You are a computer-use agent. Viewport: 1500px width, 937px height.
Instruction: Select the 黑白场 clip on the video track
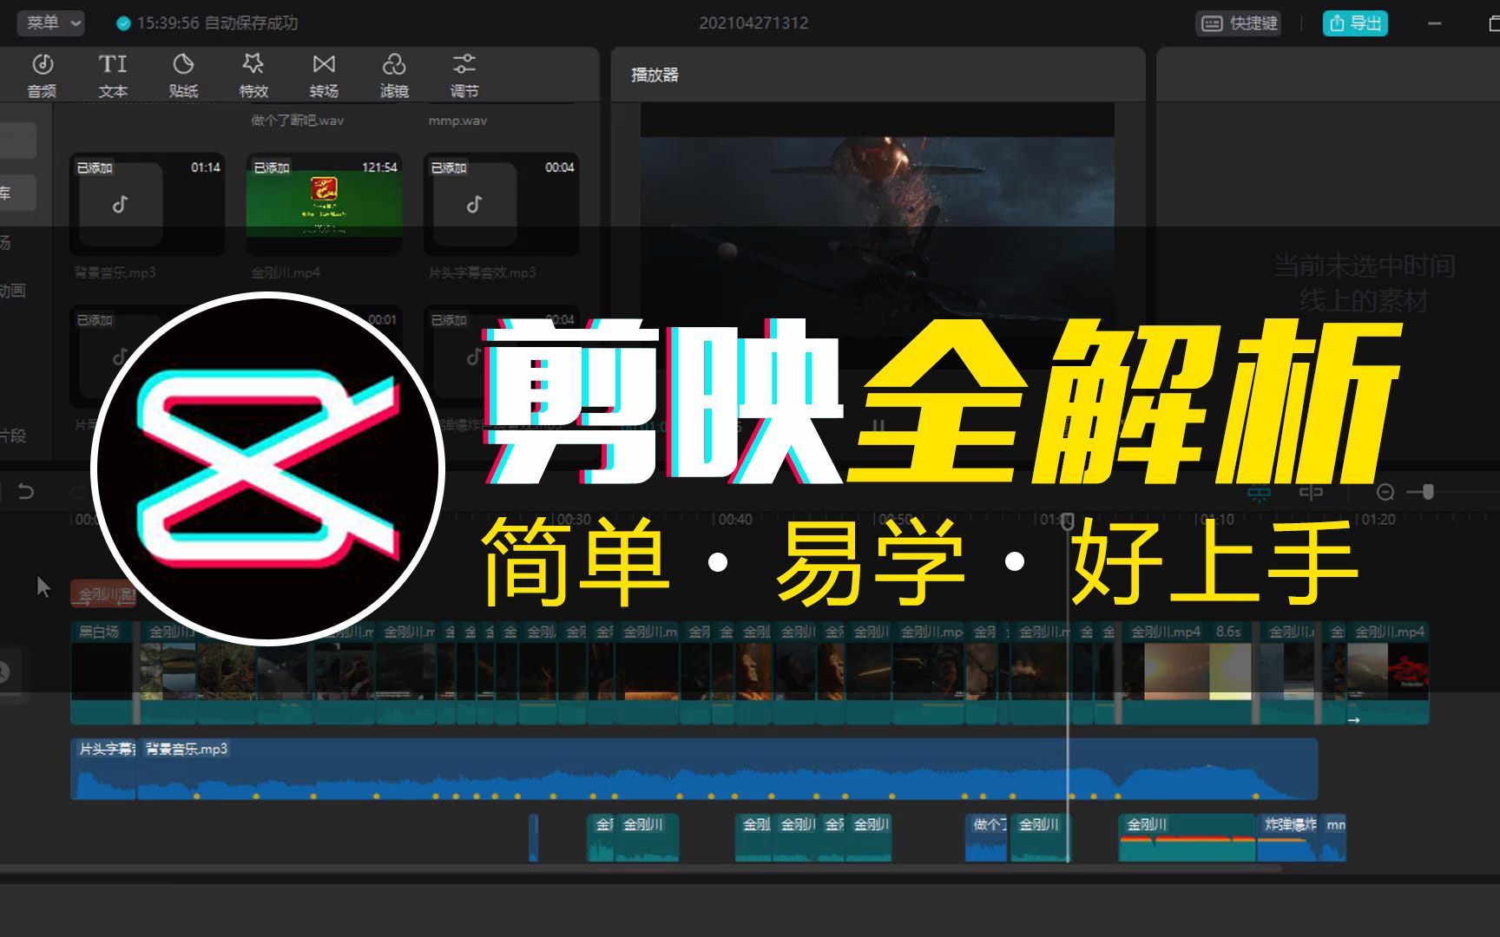coord(102,672)
